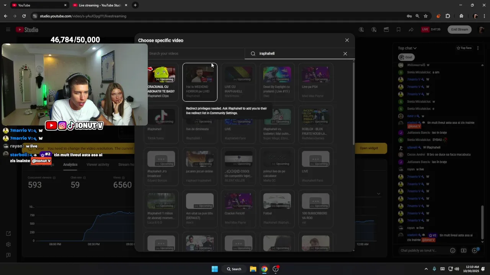The width and height of the screenshot is (490, 275).
Task: Open the Studio hamburger menu
Action: click(x=8, y=29)
